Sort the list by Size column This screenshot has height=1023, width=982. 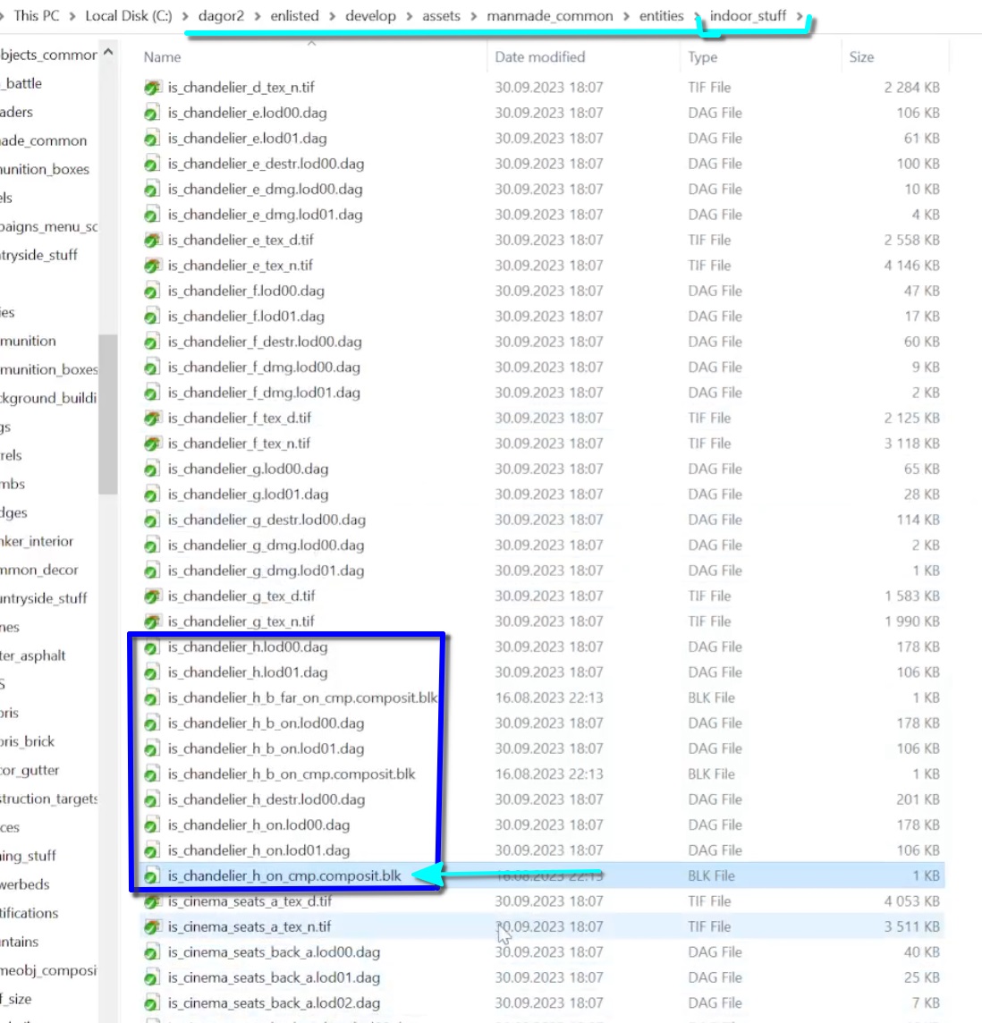tap(861, 57)
